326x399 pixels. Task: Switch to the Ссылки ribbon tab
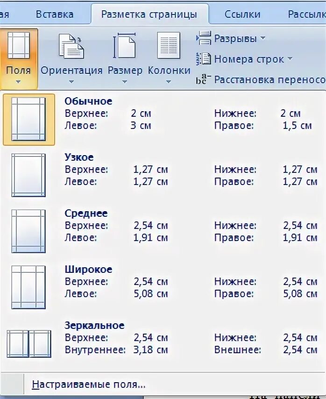[242, 14]
